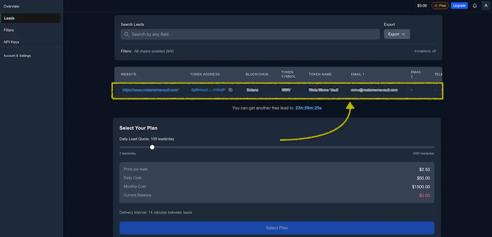
Task: Open Filters from the sidebar
Action: [9, 30]
